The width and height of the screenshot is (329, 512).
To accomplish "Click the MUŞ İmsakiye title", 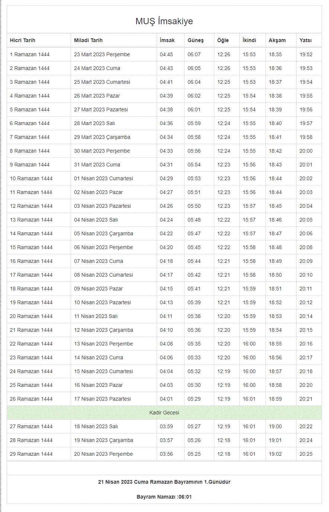I will (x=164, y=21).
